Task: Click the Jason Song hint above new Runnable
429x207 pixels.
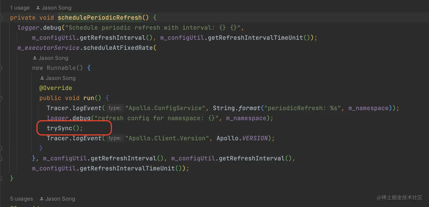Action: tap(51, 58)
